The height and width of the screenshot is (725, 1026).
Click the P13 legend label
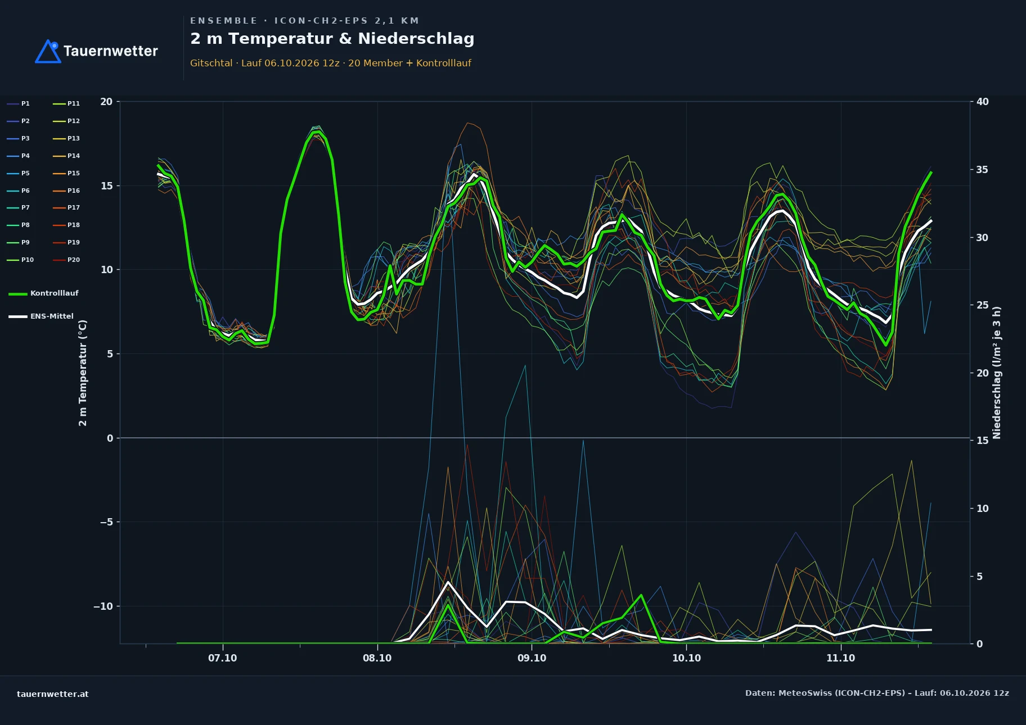click(x=74, y=138)
